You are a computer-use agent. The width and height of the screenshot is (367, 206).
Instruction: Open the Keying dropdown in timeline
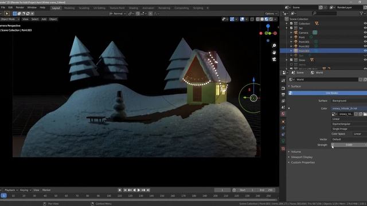tap(25, 190)
